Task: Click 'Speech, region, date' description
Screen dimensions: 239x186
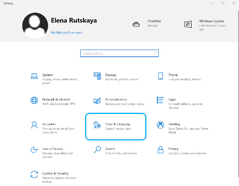Action: [x=118, y=129]
